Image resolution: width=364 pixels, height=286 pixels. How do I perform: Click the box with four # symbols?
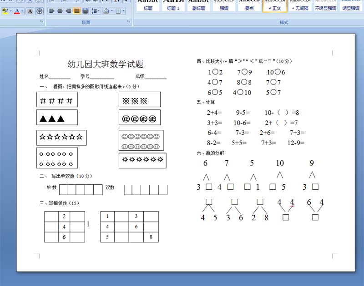57,99
